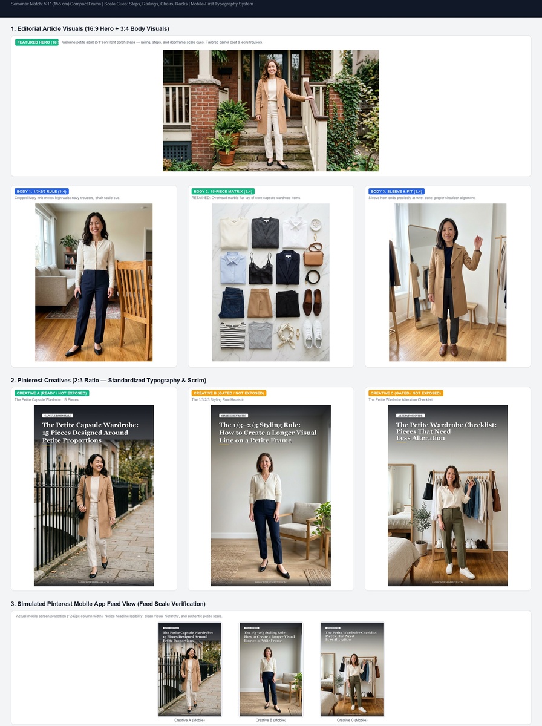Select the Creative C mobile feed thumbnail

(x=352, y=669)
